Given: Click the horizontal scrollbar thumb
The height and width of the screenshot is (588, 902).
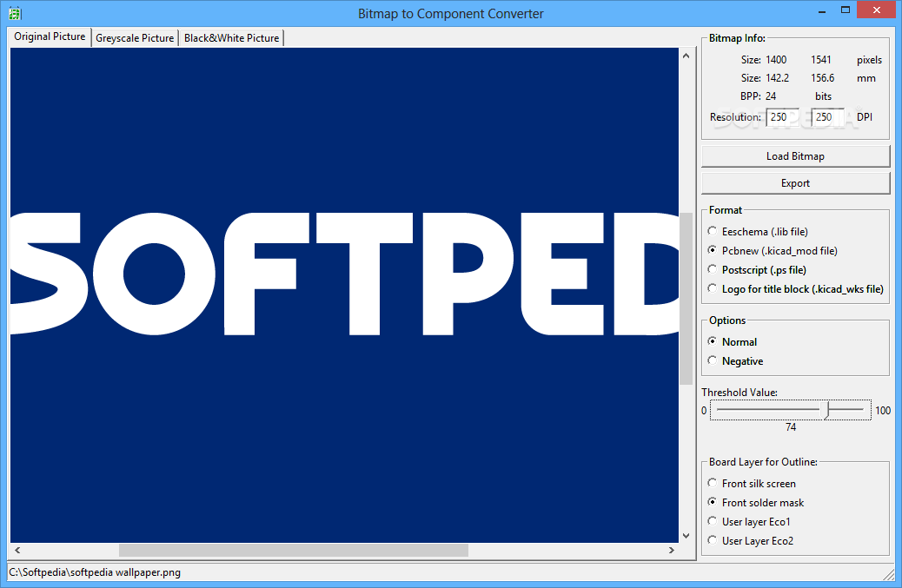Looking at the screenshot, I should 294,550.
